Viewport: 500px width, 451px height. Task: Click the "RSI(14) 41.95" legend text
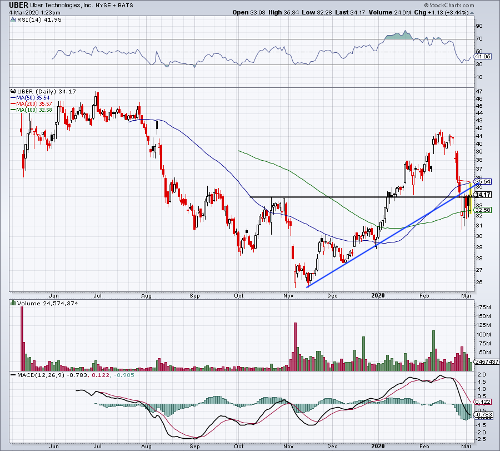39,20
